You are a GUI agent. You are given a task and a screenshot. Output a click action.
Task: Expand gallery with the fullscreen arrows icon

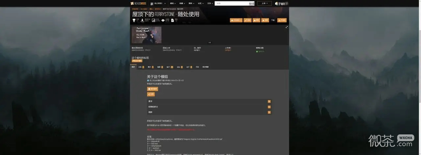click(286, 27)
